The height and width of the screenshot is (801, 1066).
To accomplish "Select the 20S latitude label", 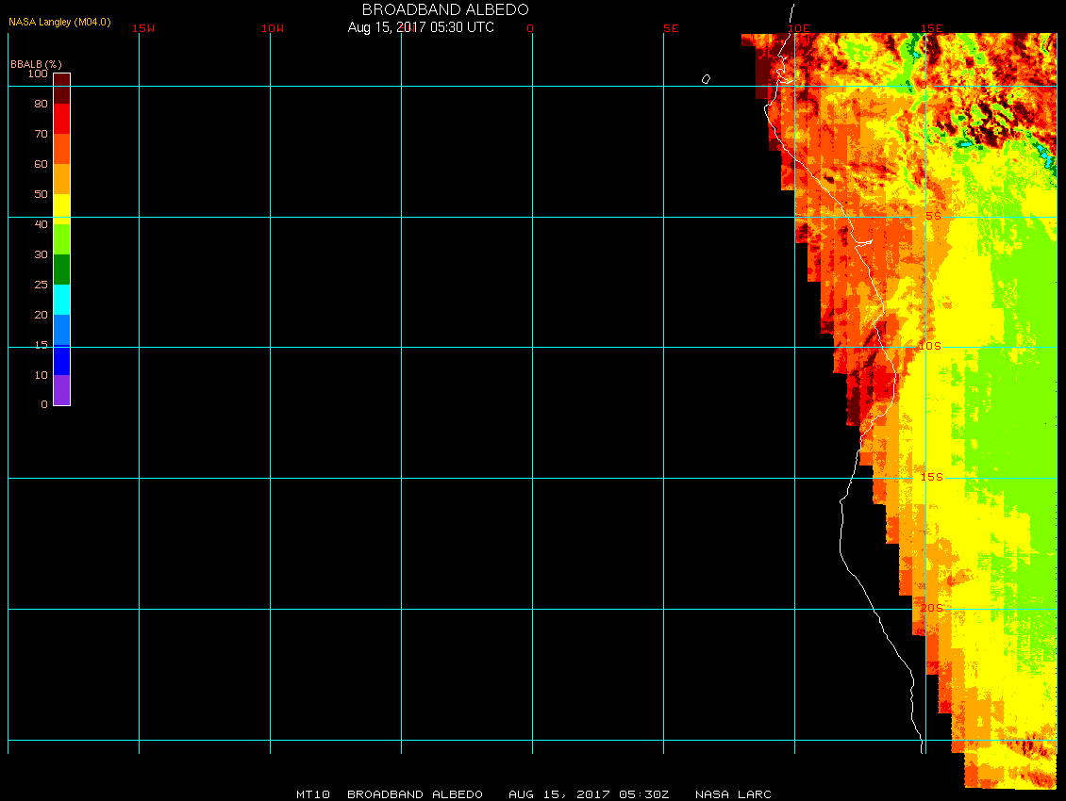I will [931, 608].
